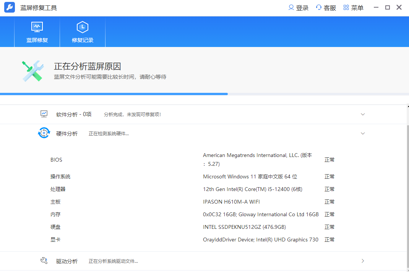Image resolution: width=409 pixels, height=272 pixels.
Task: Click 正常 status in 内存 row
Action: 329,214
